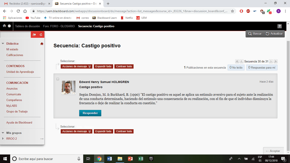Jump to the first sequence with double-left arrow

point(237,62)
